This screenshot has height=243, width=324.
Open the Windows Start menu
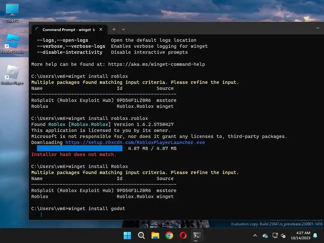tap(127, 235)
